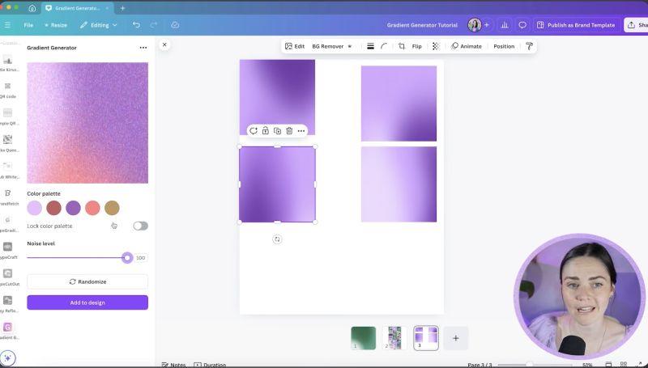The width and height of the screenshot is (648, 368).
Task: Select the tan gold palette swatch
Action: pos(112,208)
